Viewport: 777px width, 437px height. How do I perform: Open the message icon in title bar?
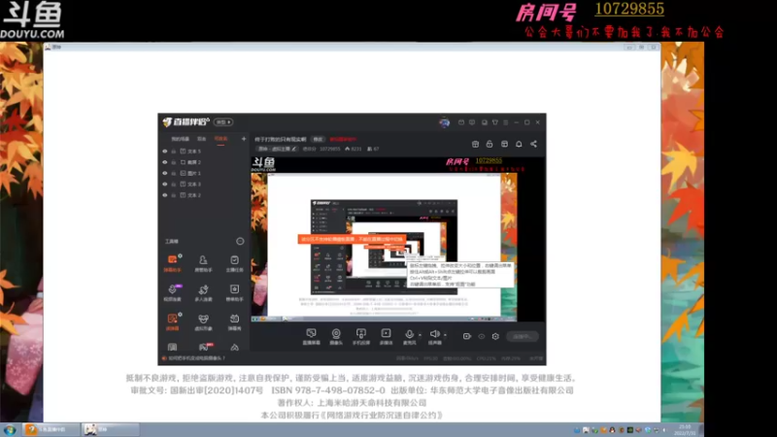click(472, 122)
